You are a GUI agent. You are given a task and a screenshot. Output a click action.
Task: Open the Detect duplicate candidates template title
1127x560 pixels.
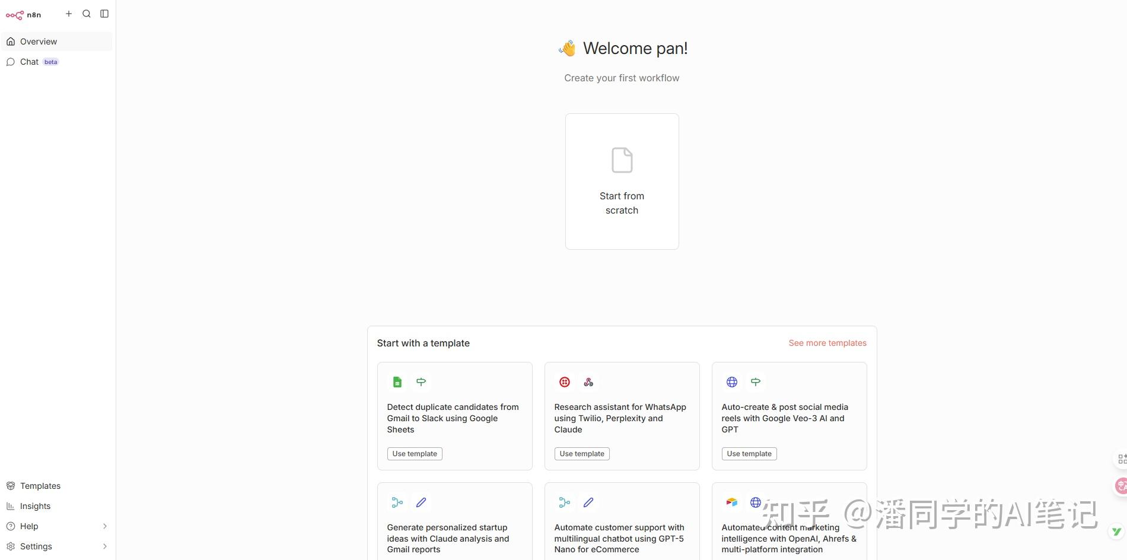(453, 418)
